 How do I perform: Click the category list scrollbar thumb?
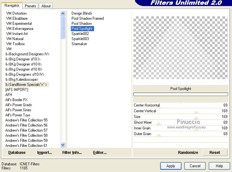[63, 27]
